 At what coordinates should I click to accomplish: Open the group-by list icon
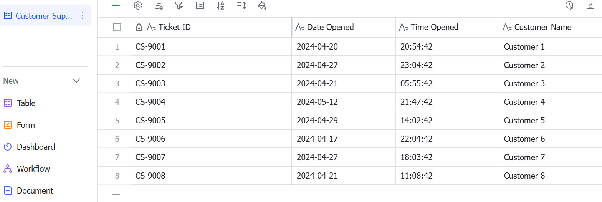click(200, 5)
